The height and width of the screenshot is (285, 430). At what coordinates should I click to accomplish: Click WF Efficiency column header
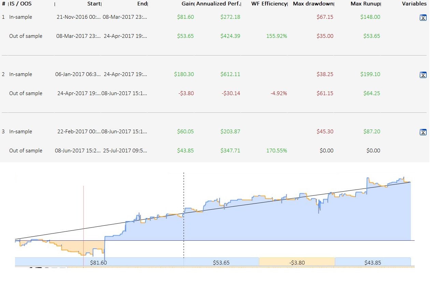click(x=269, y=4)
